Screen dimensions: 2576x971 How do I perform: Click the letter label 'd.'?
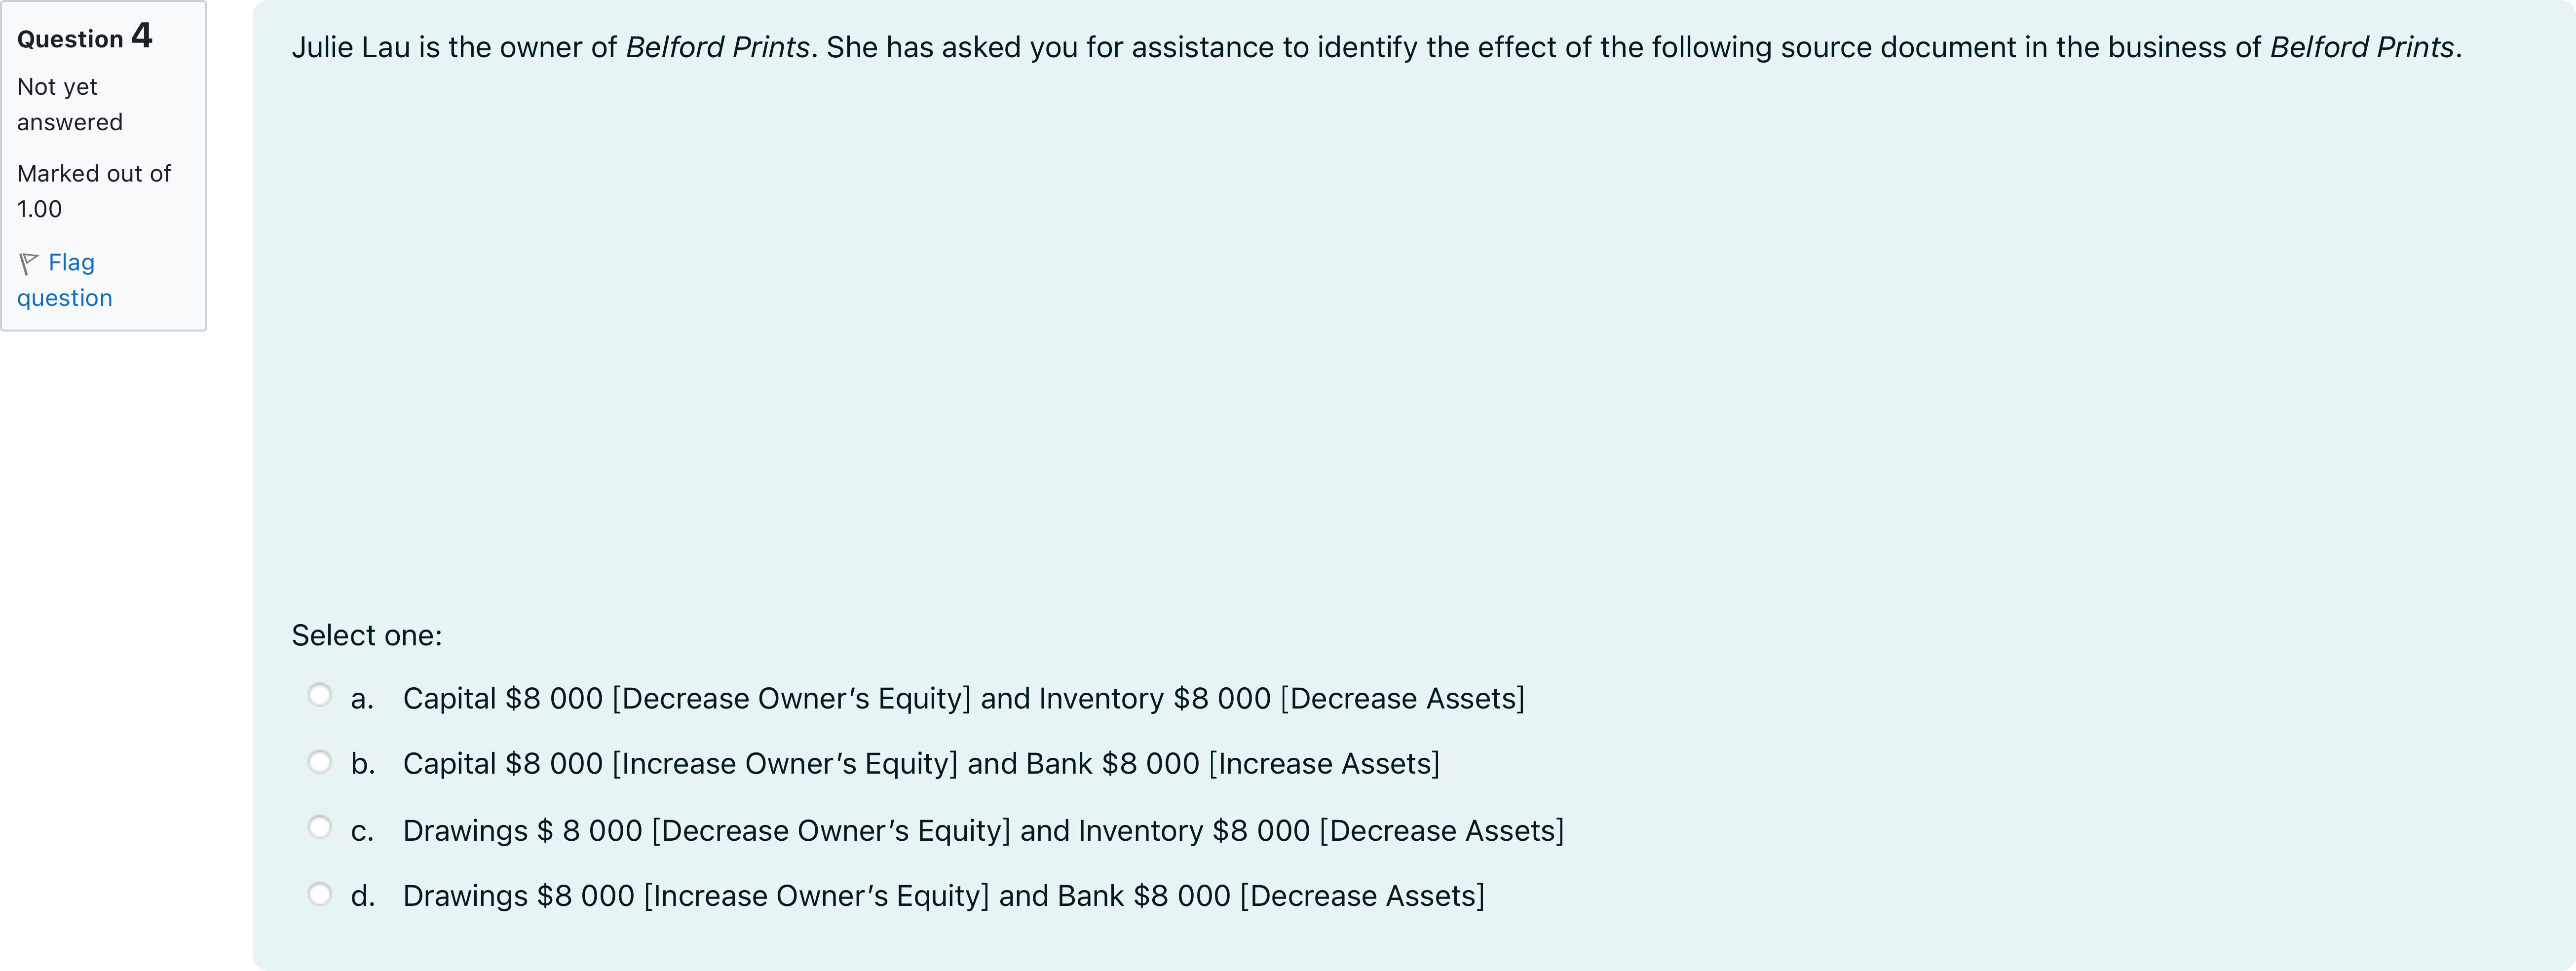[x=363, y=896]
